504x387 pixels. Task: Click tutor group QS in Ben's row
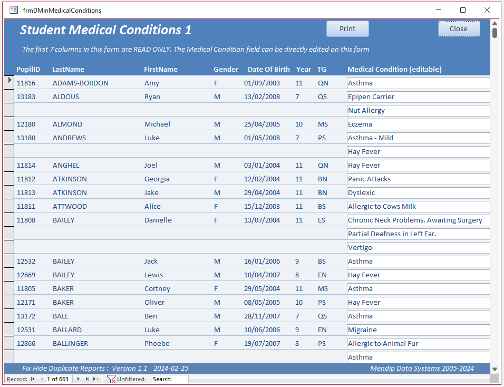tap(323, 316)
